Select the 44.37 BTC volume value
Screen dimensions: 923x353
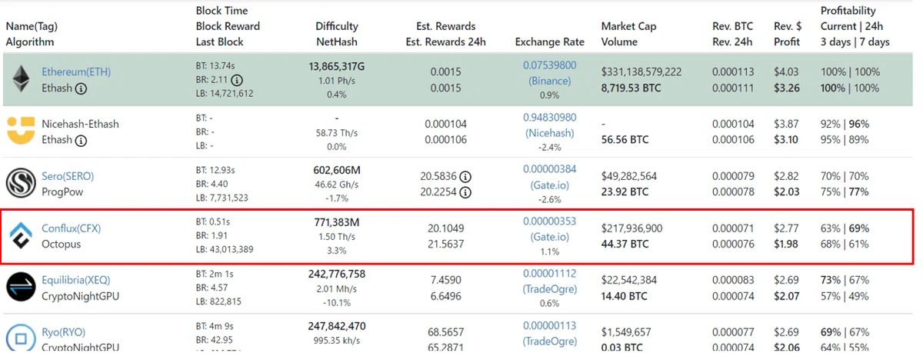tap(625, 245)
